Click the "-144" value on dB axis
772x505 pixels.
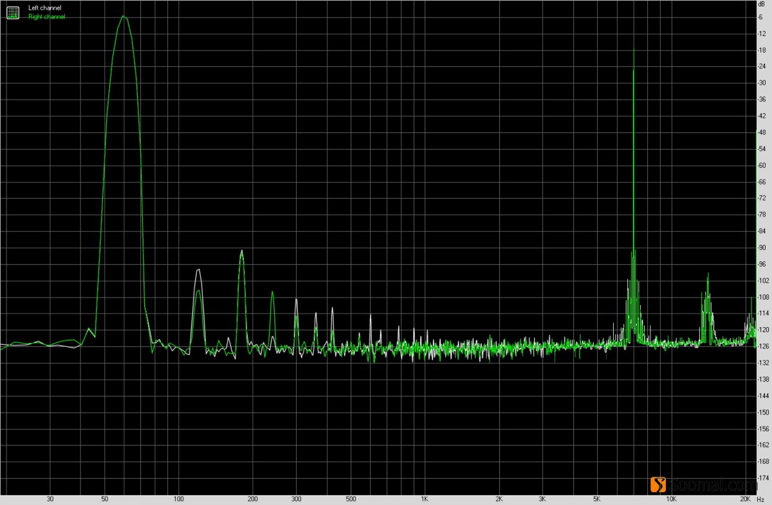(x=764, y=396)
